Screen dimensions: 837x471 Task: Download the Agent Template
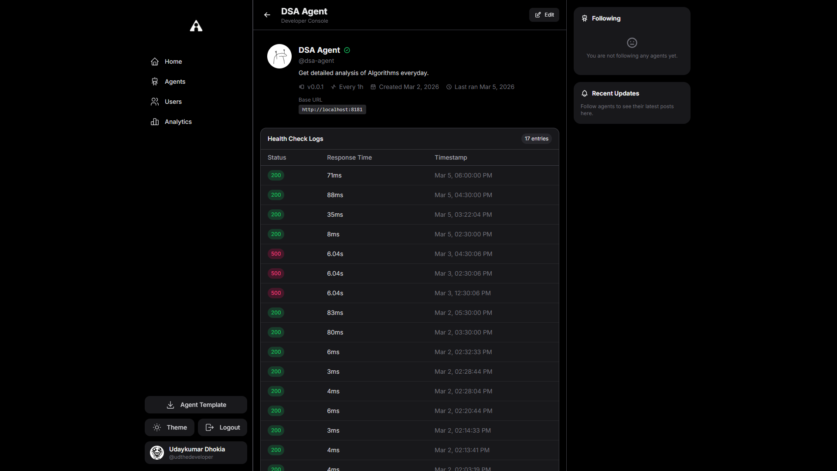(196, 405)
